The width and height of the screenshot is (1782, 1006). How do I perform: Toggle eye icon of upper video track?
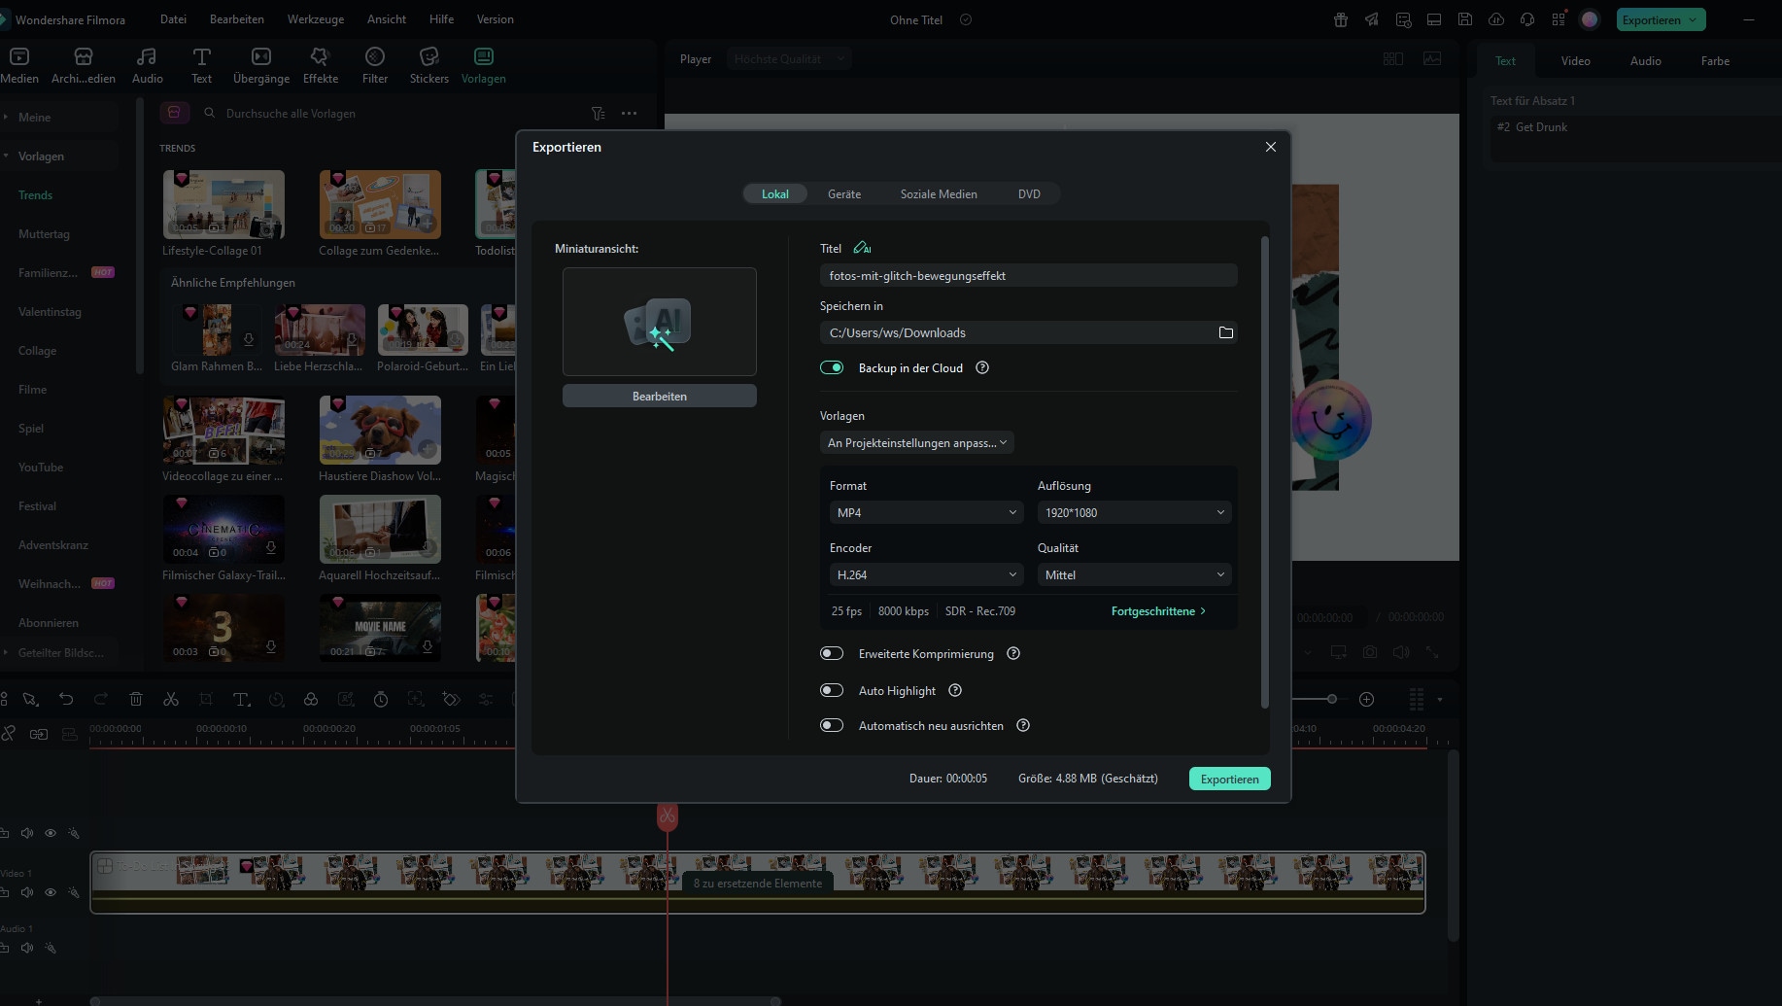(x=51, y=833)
